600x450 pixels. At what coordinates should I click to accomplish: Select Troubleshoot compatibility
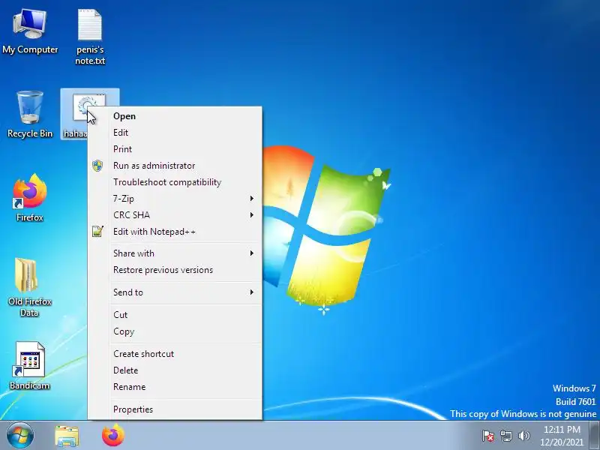click(x=175, y=182)
